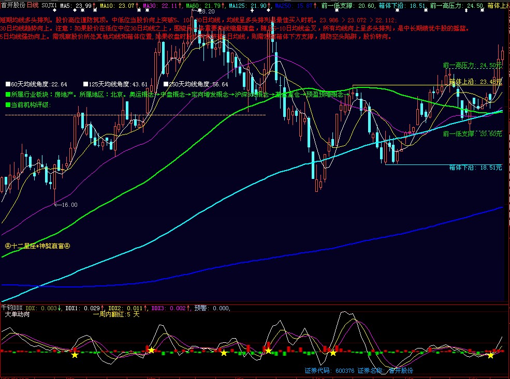Click the ←16.00 low price label

[66, 205]
